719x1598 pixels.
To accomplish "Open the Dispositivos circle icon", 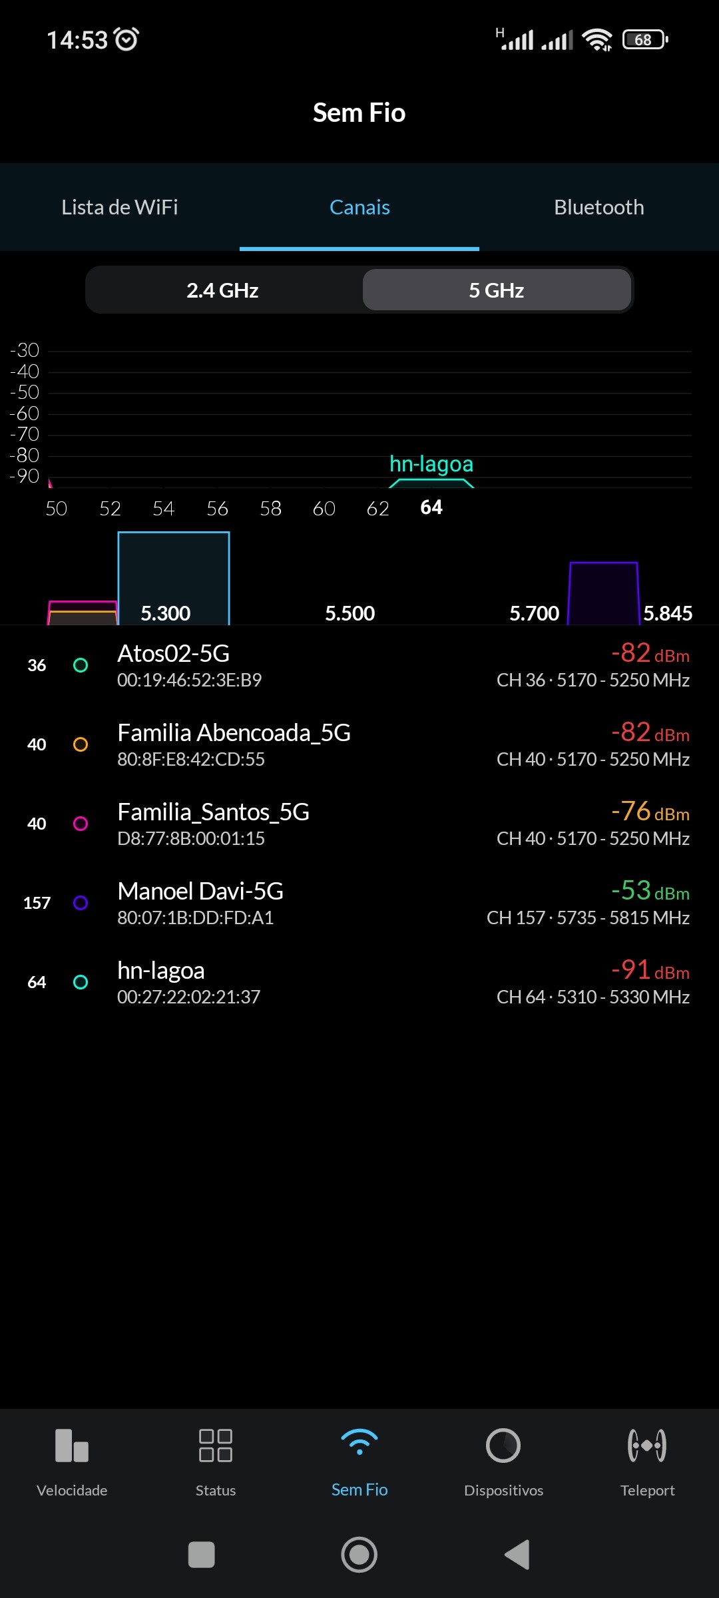I will pos(503,1446).
